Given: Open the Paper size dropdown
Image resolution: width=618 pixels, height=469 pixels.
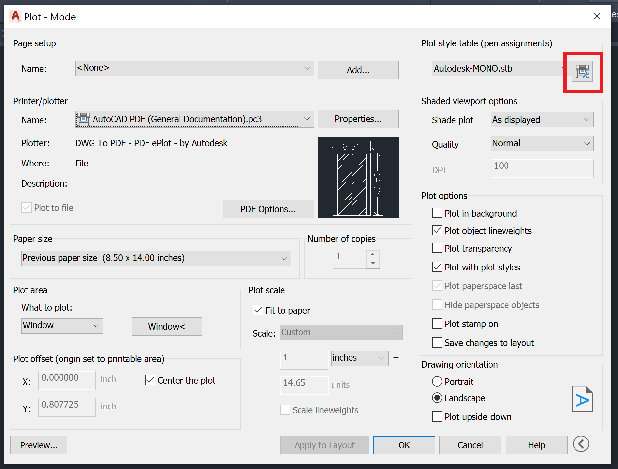Looking at the screenshot, I should [283, 258].
